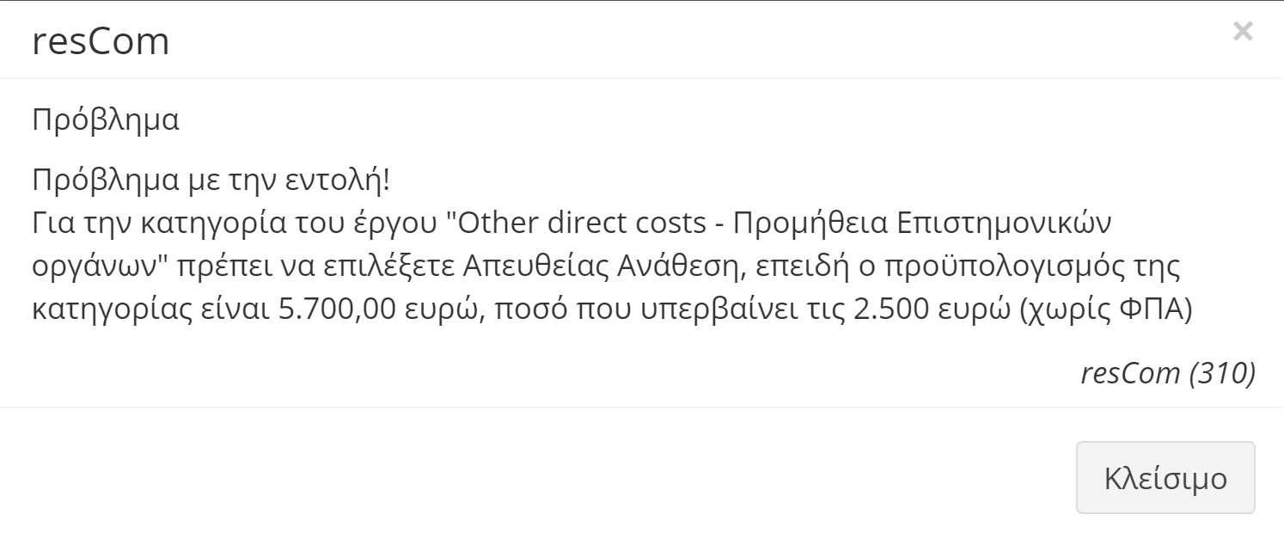Close the resCom popup via the × symbol
1284x539 pixels.
(x=1244, y=32)
